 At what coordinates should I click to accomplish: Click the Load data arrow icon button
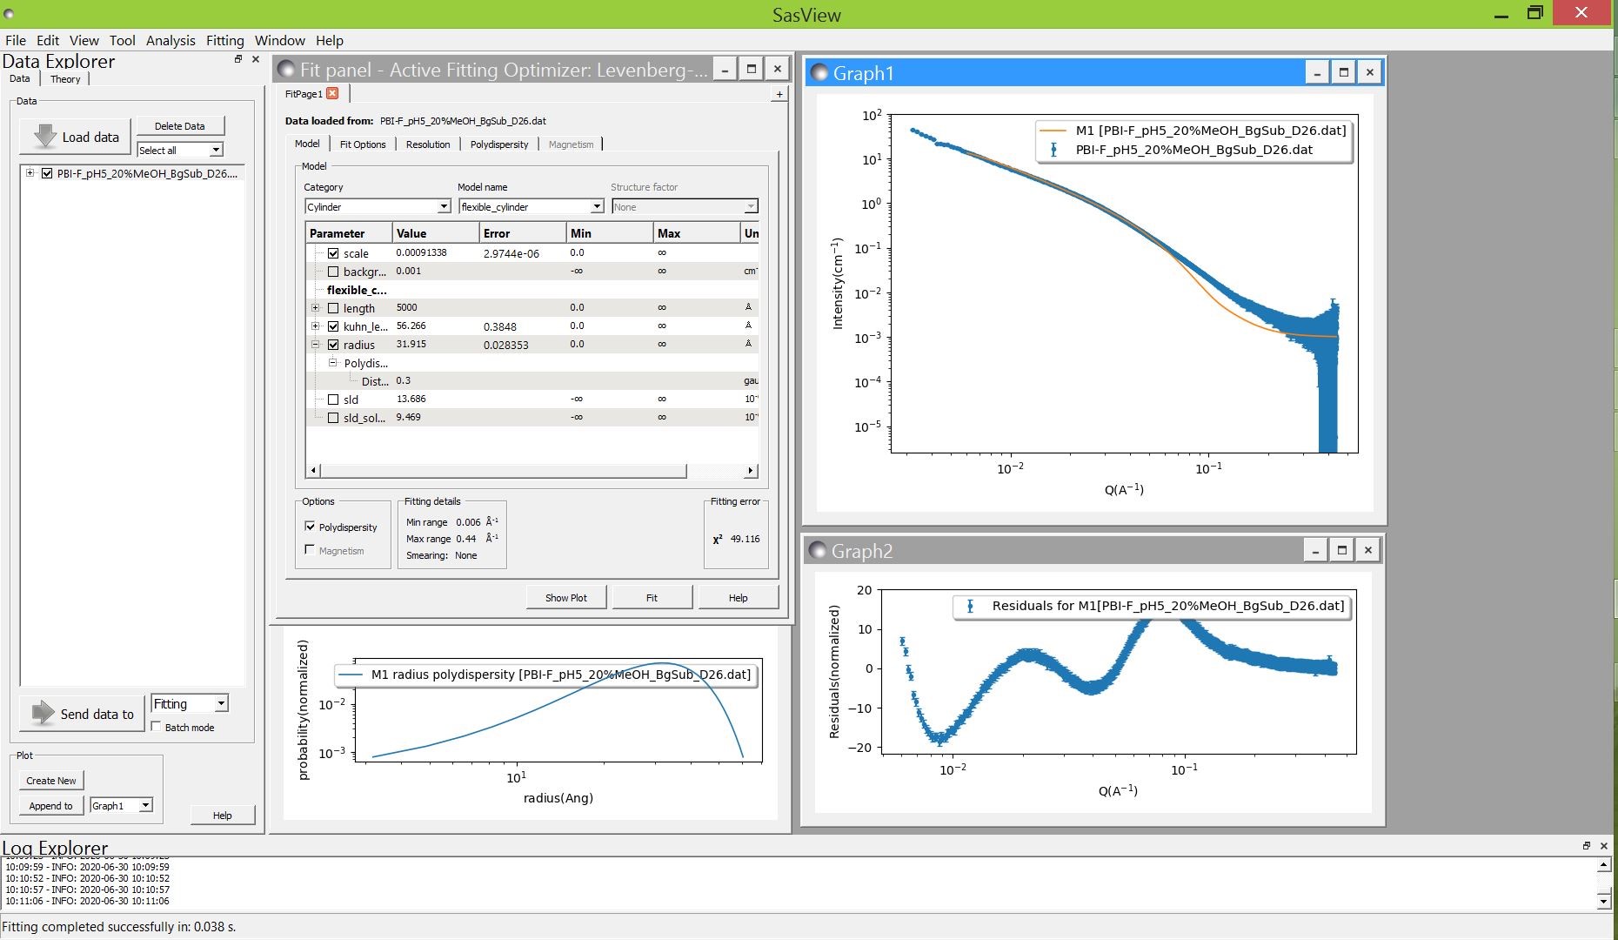click(45, 137)
